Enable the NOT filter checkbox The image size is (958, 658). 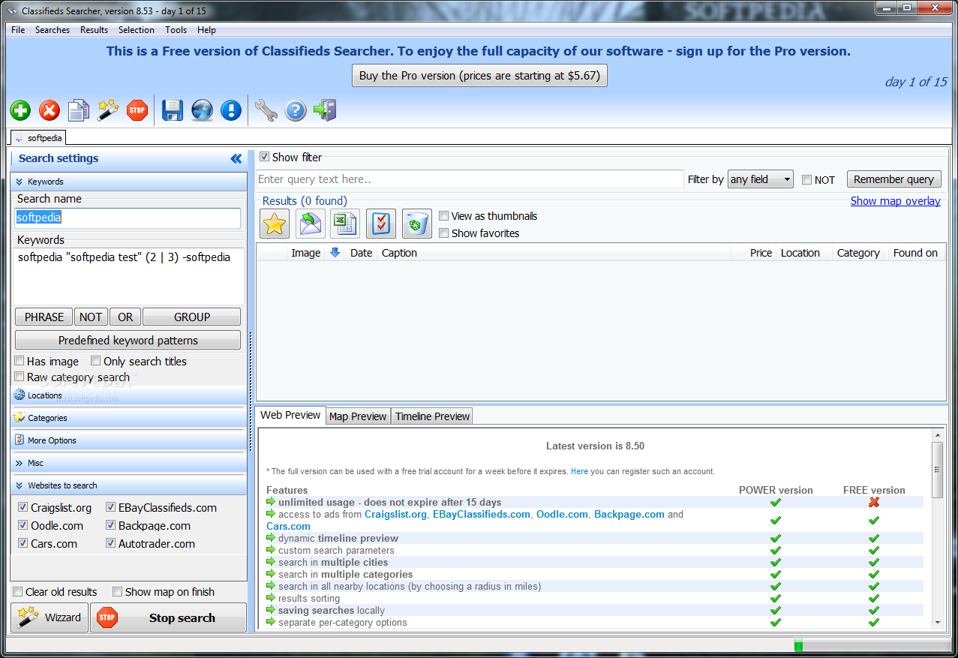click(x=806, y=180)
